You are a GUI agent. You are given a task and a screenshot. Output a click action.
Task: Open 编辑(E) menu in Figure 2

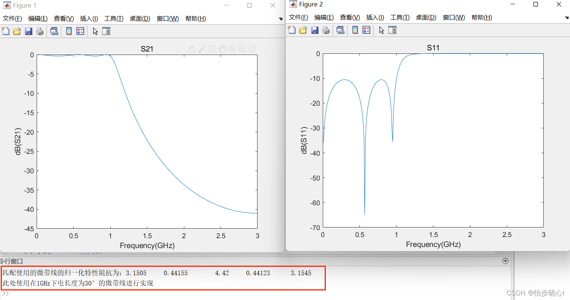(x=324, y=18)
